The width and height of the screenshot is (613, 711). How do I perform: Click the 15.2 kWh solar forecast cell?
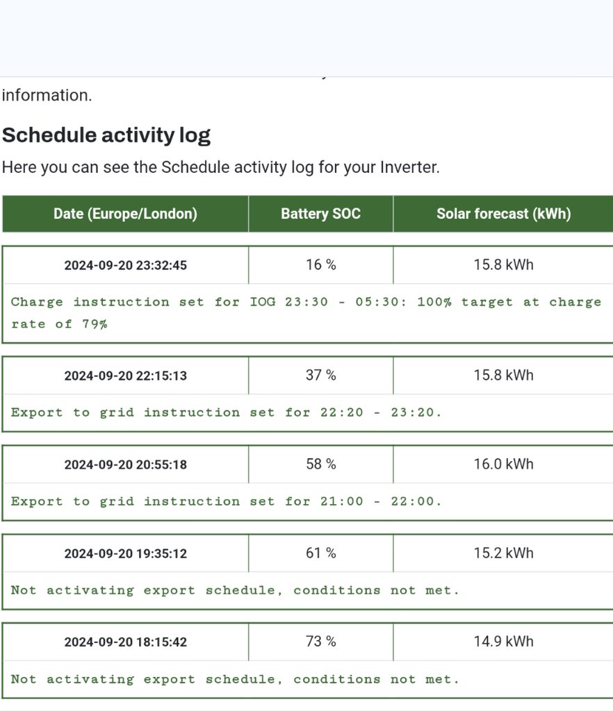pos(503,553)
